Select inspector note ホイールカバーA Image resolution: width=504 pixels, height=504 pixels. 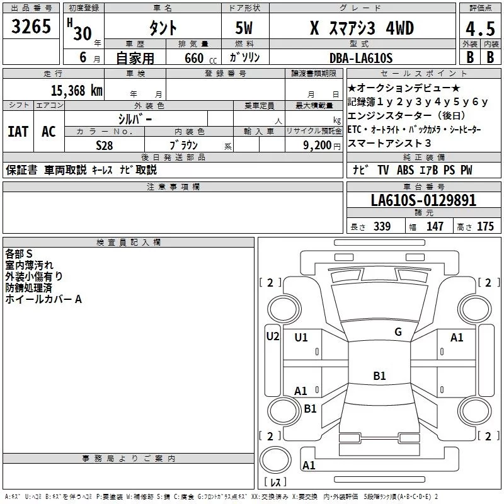(x=43, y=299)
